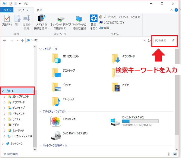The width and height of the screenshot is (181, 158).
Task: Open the ファイル tab
Action: pos(7,10)
